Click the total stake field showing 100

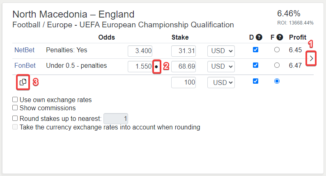coord(184,82)
